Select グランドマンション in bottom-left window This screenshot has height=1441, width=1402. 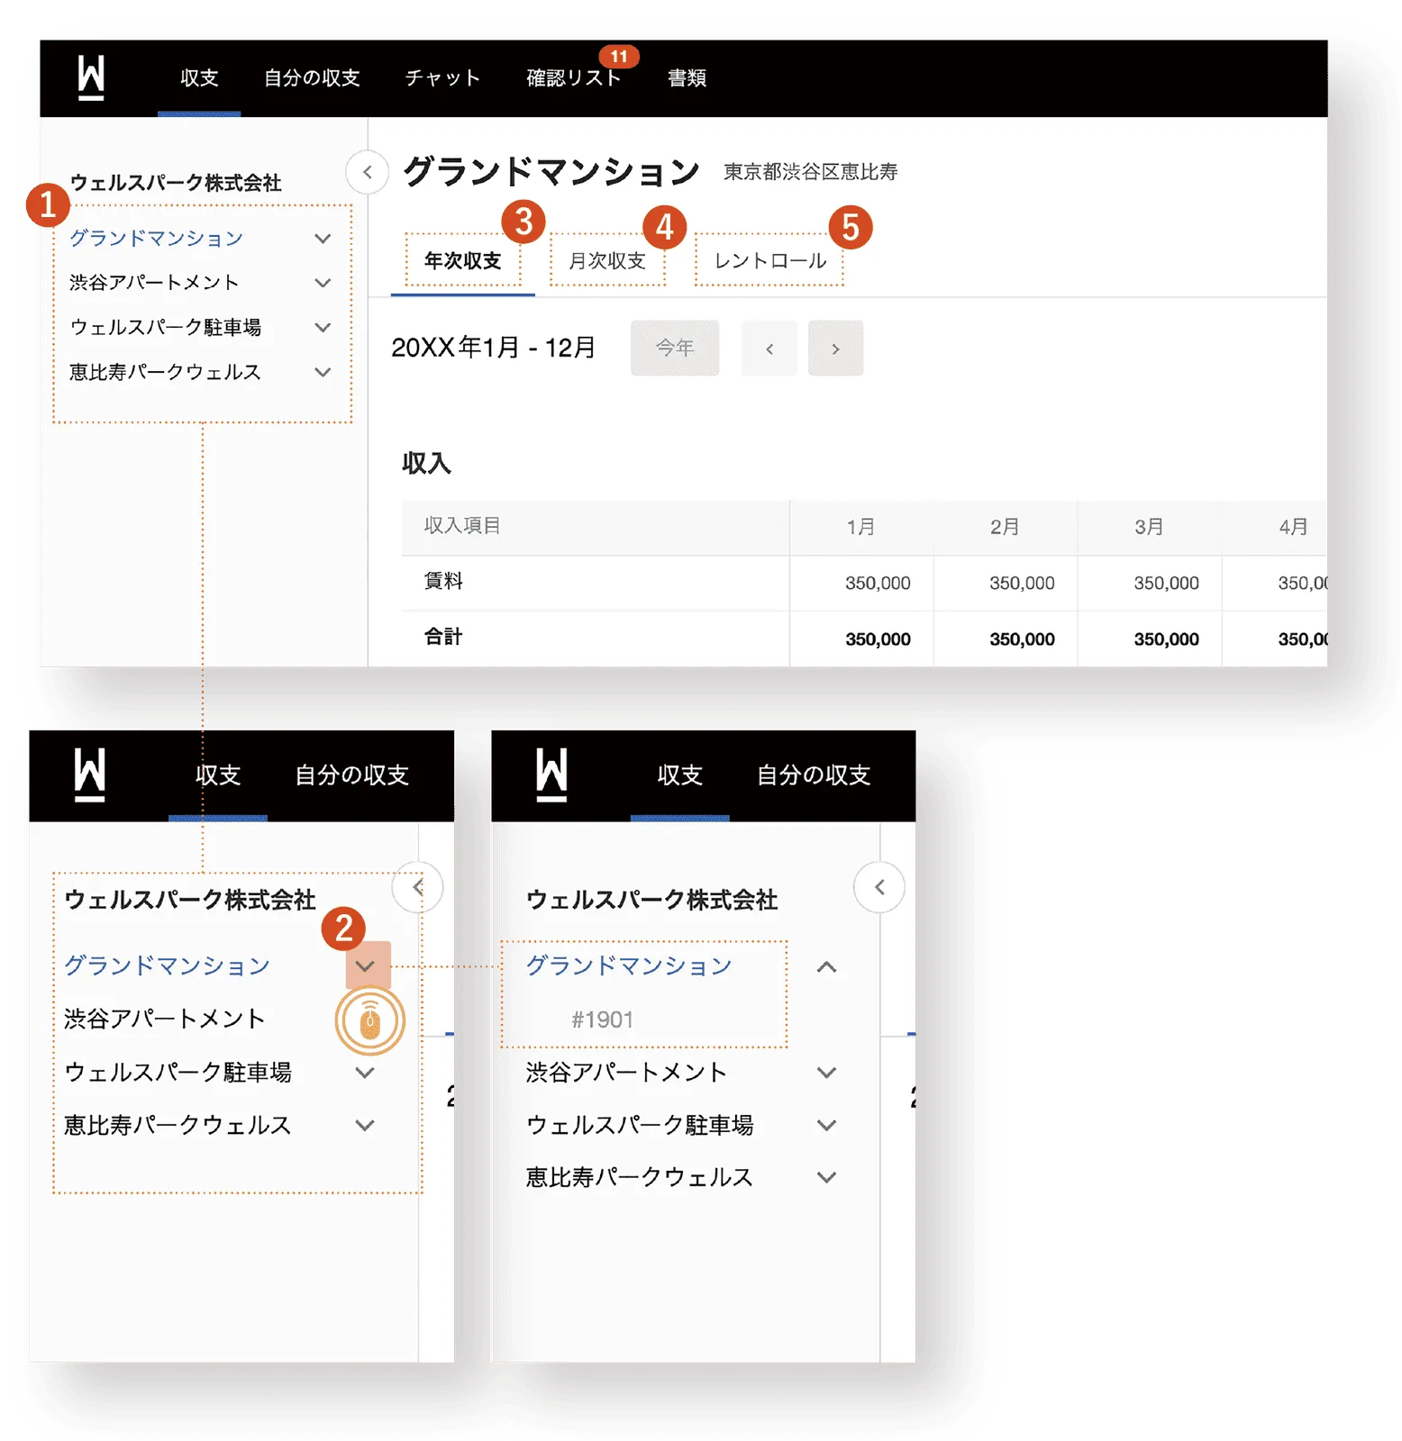[168, 965]
